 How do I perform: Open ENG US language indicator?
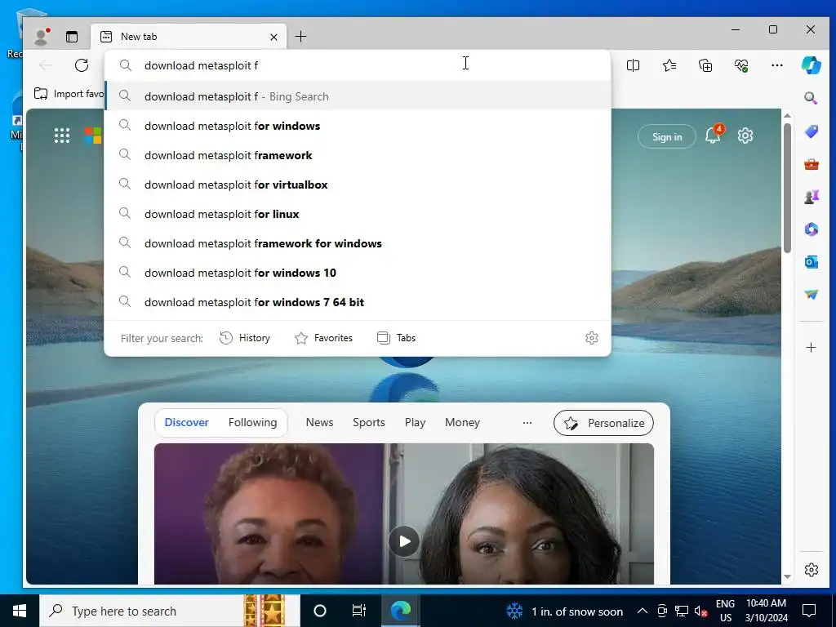[x=725, y=611]
